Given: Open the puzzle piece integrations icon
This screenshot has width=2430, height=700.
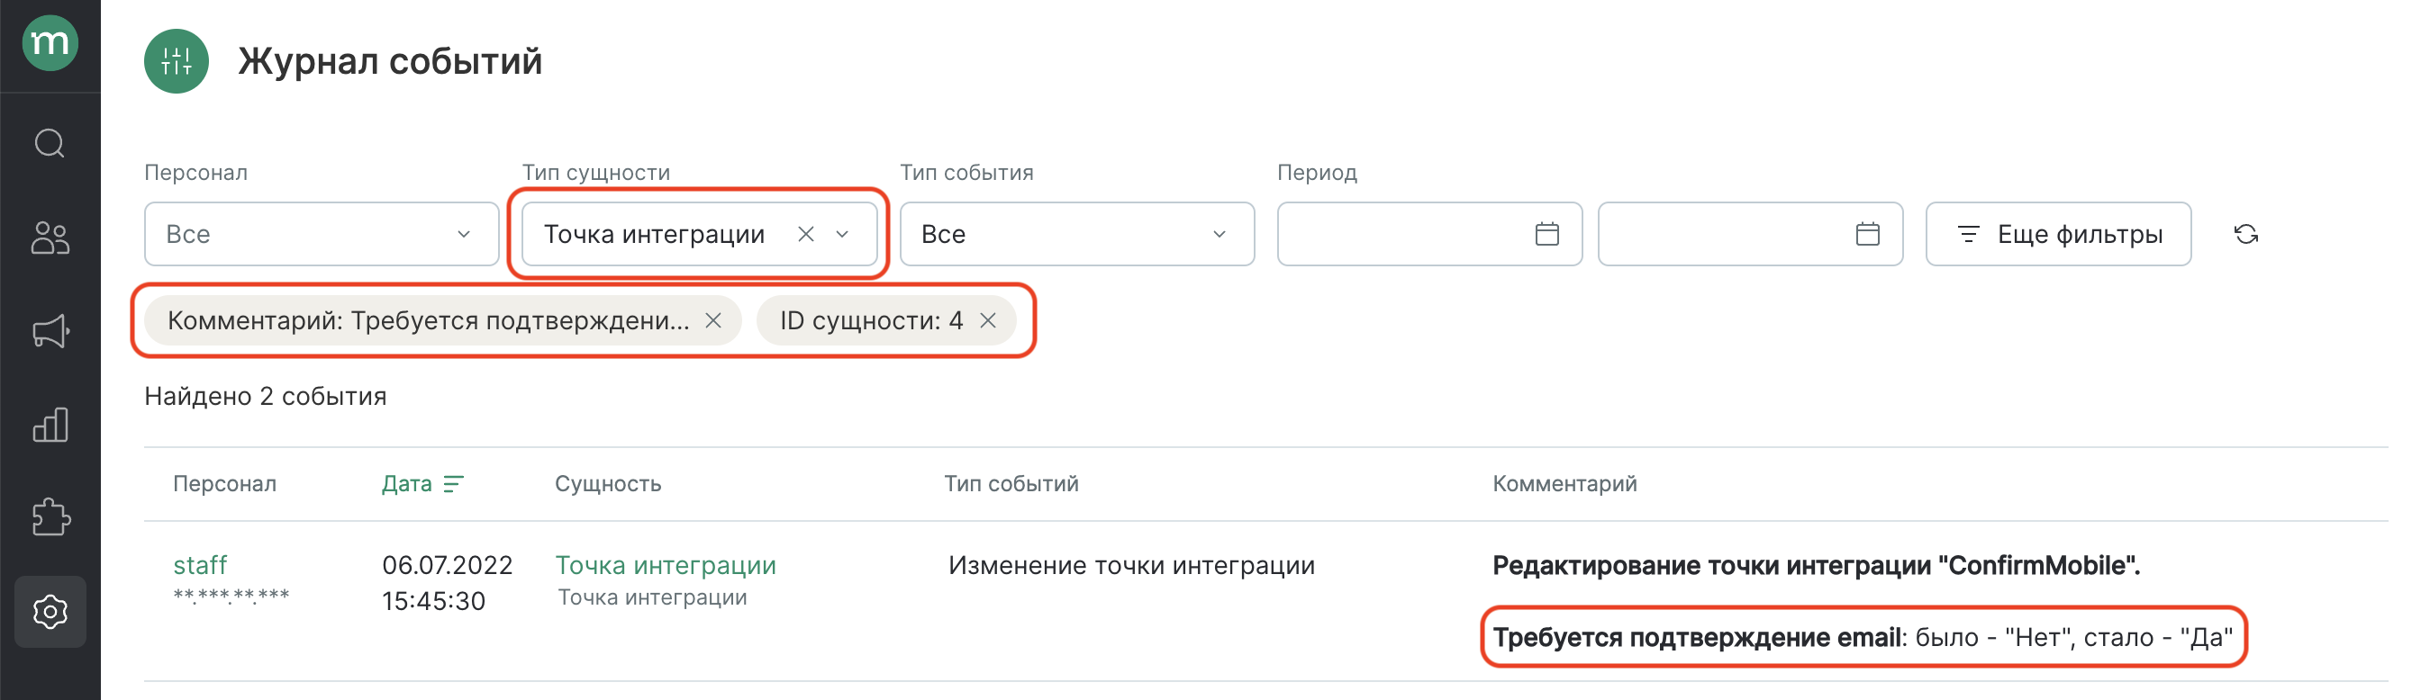Looking at the screenshot, I should pyautogui.click(x=50, y=517).
